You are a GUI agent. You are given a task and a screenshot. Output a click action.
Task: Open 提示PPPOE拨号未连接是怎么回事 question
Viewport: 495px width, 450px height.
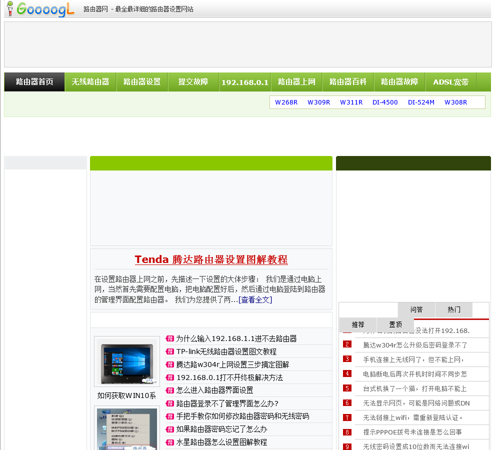(x=412, y=432)
